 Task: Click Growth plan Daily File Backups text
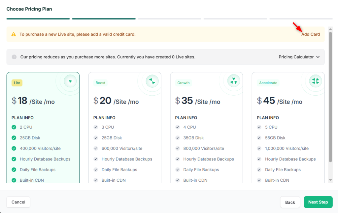(x=201, y=169)
